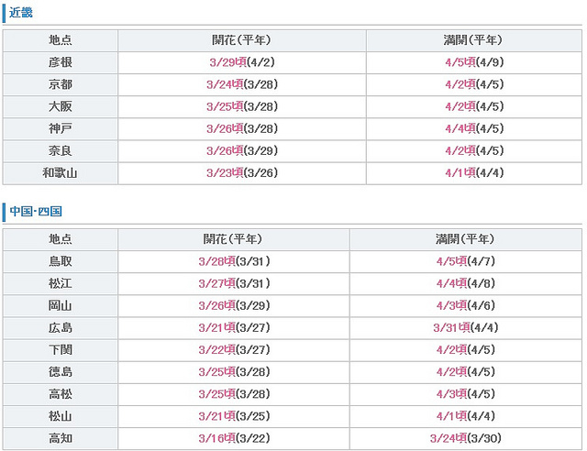The image size is (587, 451).
Task: Click the 中国・四国 section heading
Action: pos(36,211)
